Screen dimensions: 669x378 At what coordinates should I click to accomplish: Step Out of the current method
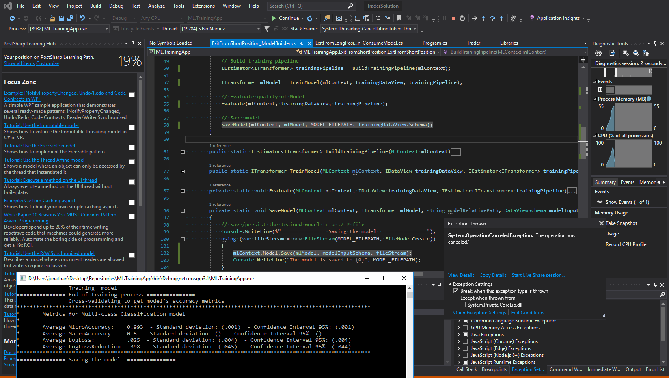pyautogui.click(x=501, y=18)
